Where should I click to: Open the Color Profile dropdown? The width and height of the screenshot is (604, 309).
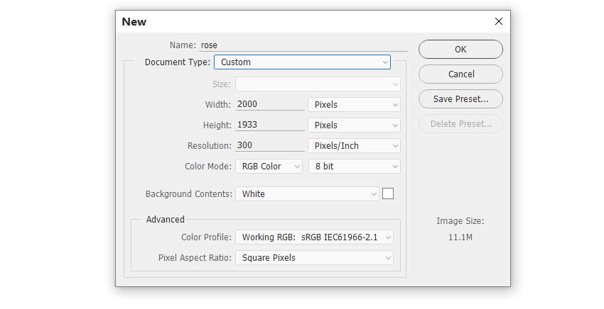point(314,237)
